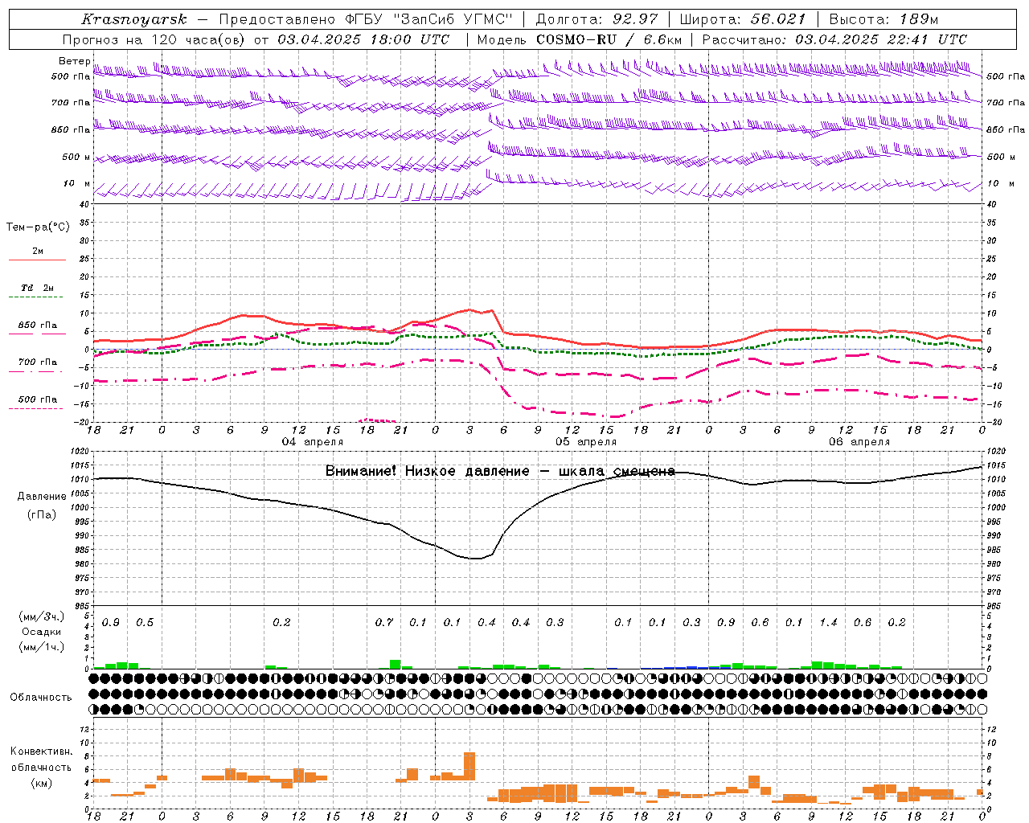This screenshot has height=823, width=1029.
Task: Click the Td 2м dew point legend label
Action: [x=37, y=288]
